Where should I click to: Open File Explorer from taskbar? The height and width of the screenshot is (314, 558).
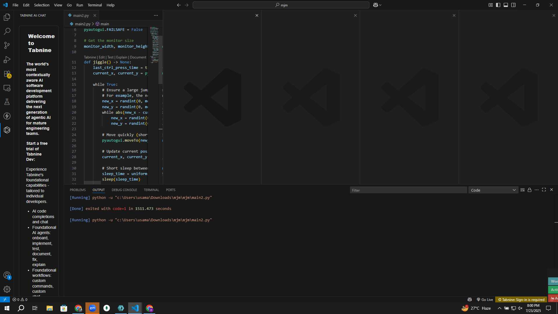coord(49,308)
